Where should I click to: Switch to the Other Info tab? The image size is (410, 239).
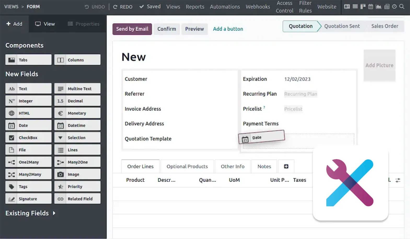pos(233,166)
